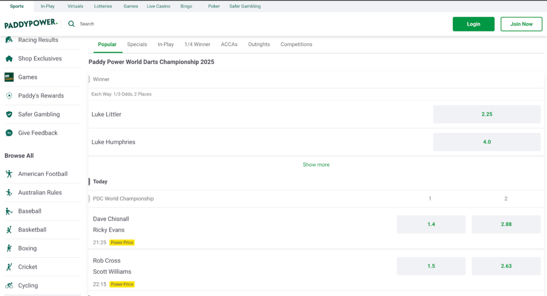The width and height of the screenshot is (547, 296).
Task: Click the Cricket batsman icon
Action: point(9,267)
